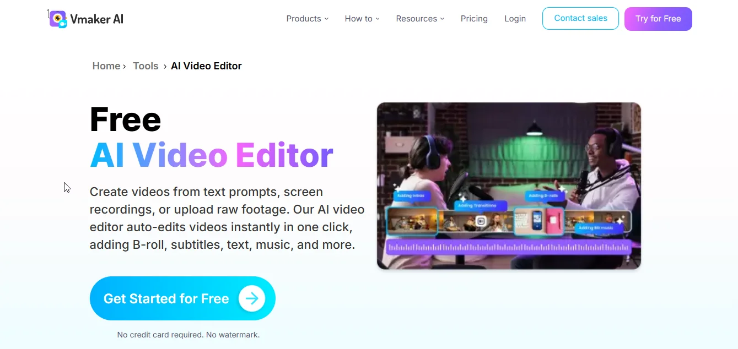Expand the Resources dropdown menu

pyautogui.click(x=420, y=19)
